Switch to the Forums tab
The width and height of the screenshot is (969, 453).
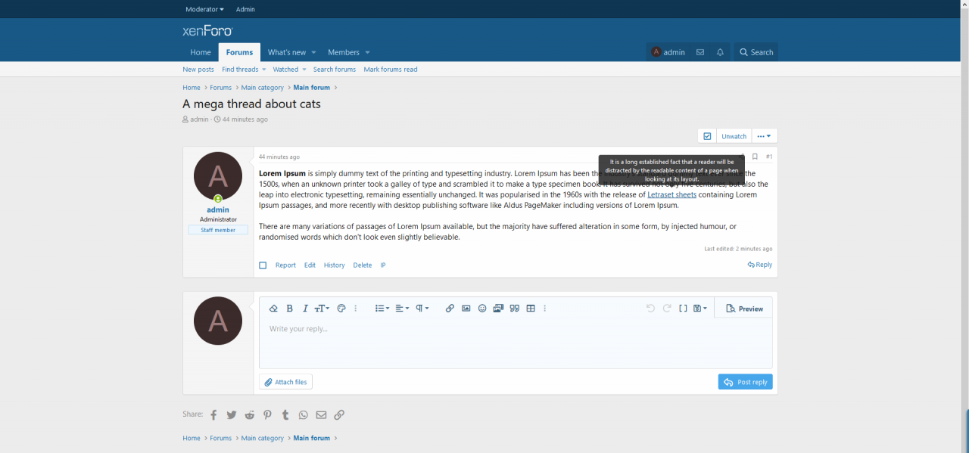239,52
